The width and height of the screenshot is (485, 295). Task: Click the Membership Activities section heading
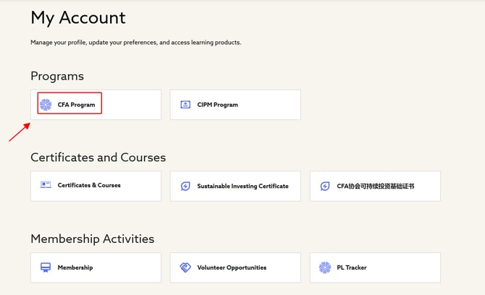pos(92,239)
